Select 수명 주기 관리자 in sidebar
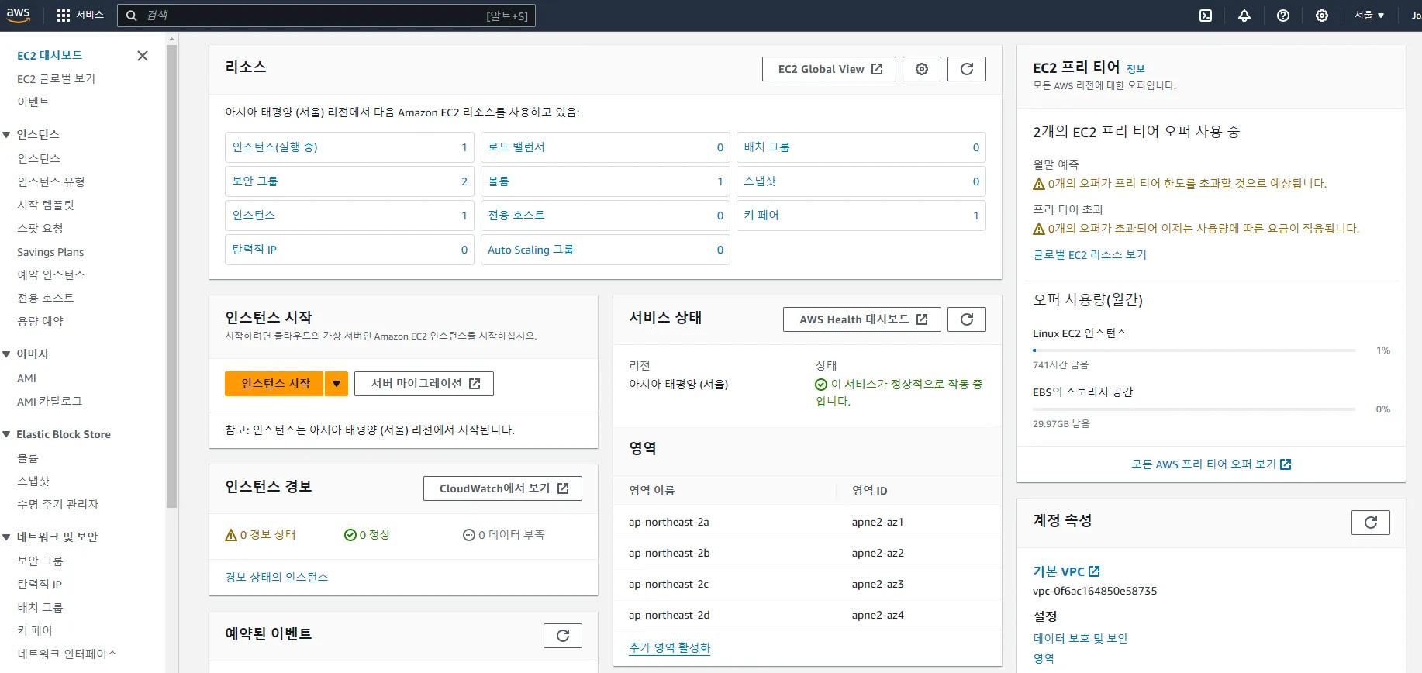This screenshot has height=673, width=1422. (58, 505)
